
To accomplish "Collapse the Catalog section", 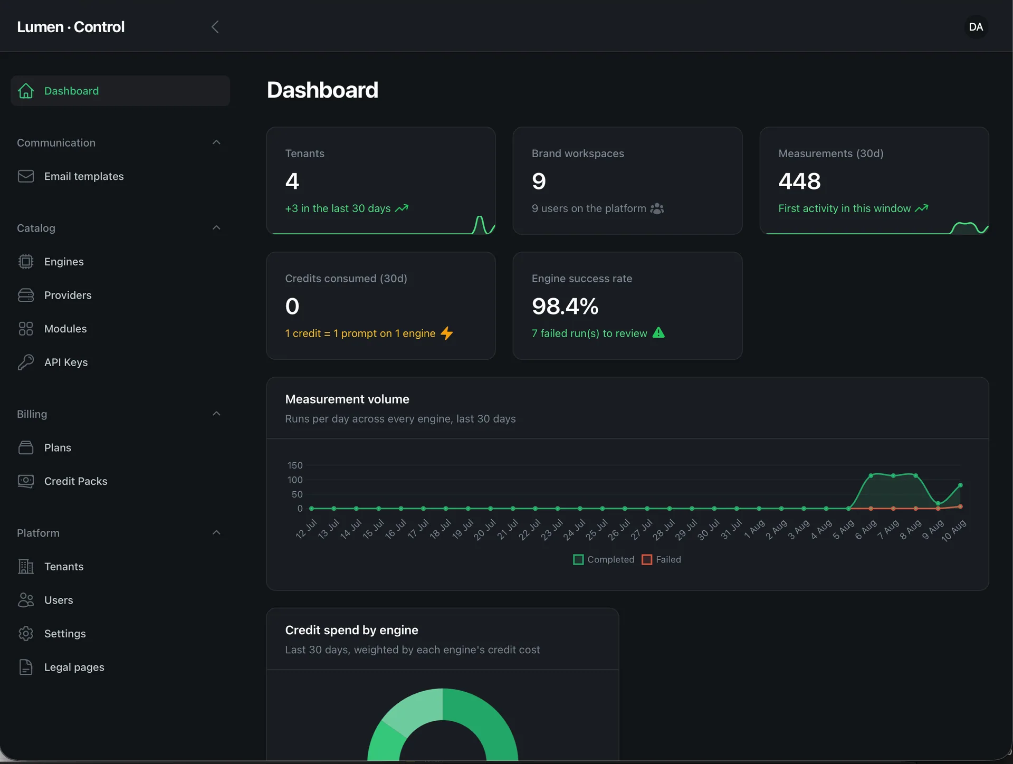I will tap(216, 228).
